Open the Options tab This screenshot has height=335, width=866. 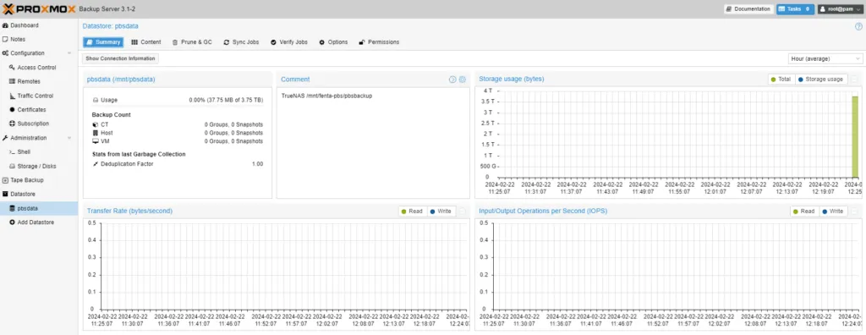[333, 42]
